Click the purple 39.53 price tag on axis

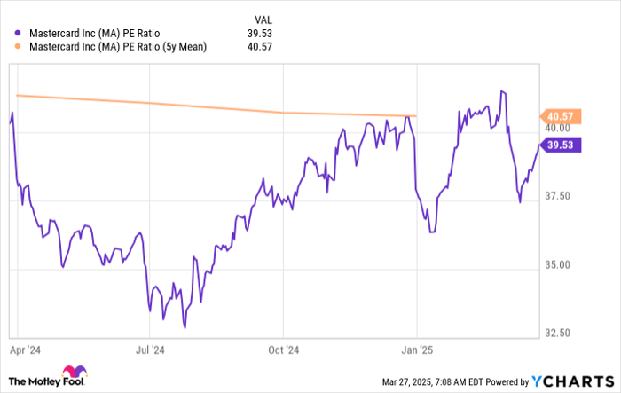[559, 146]
